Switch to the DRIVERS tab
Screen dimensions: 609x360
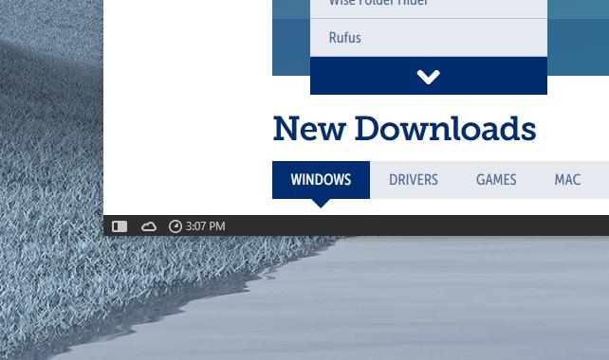[x=414, y=180]
